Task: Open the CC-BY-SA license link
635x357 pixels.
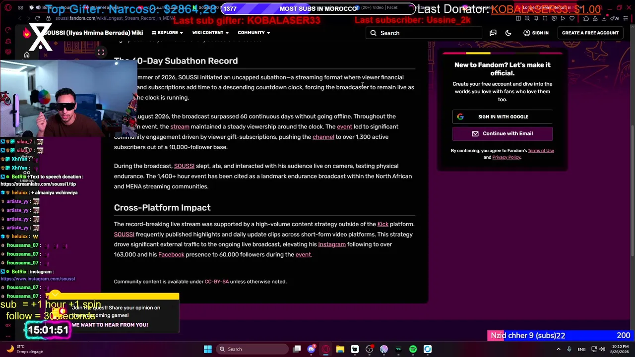Action: (217, 282)
